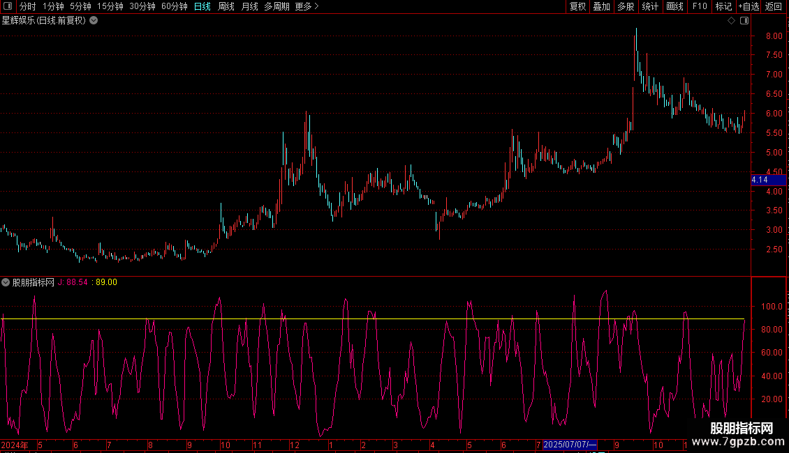
Task: Click the 叠加 overlay button
Action: pyautogui.click(x=602, y=6)
